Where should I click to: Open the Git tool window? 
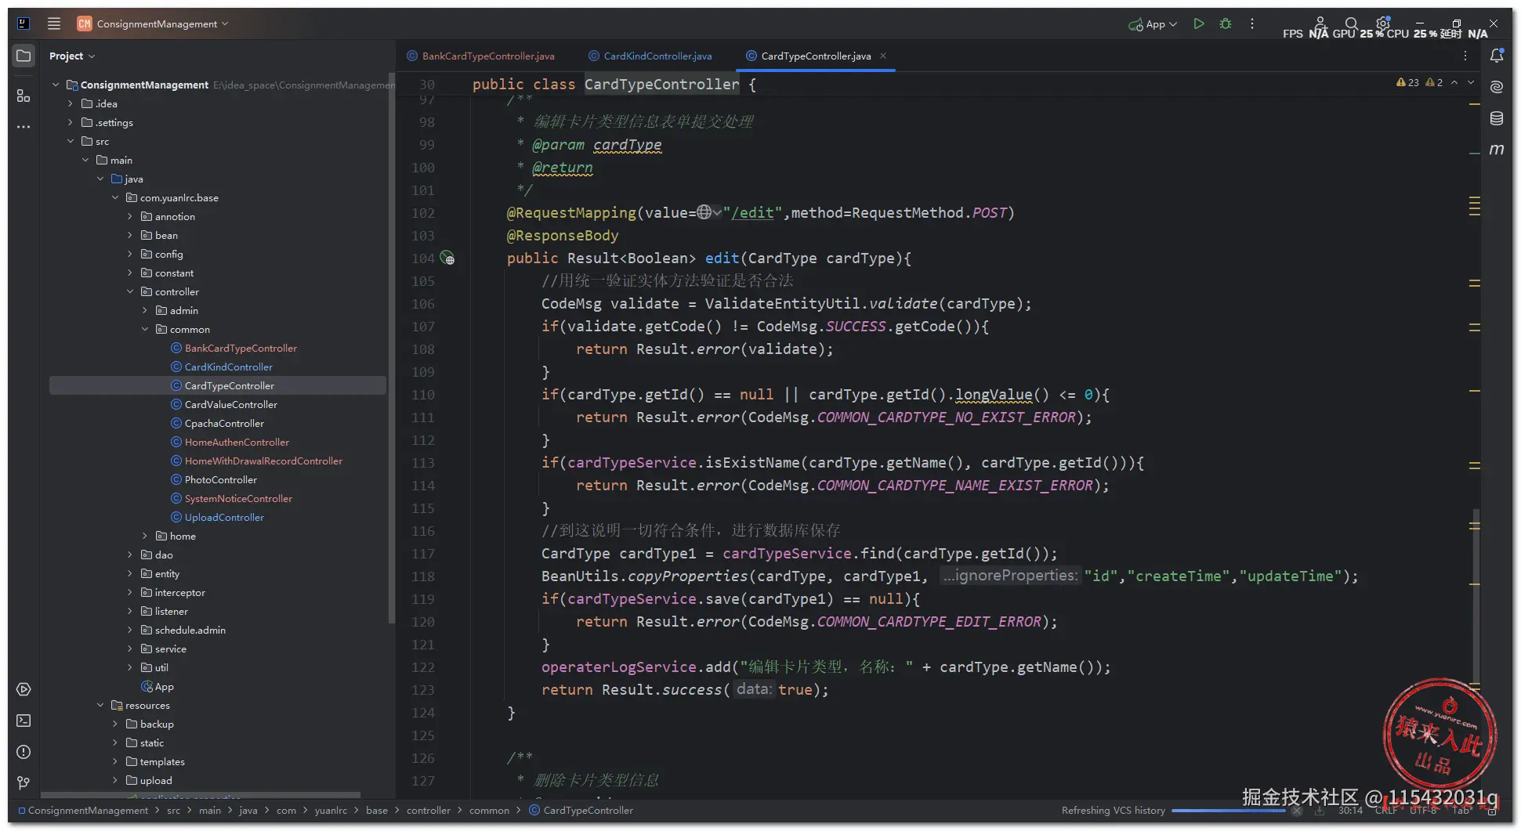point(24,783)
